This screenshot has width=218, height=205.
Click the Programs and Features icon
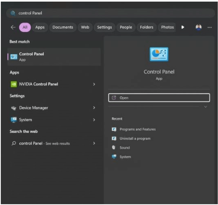(x=114, y=129)
